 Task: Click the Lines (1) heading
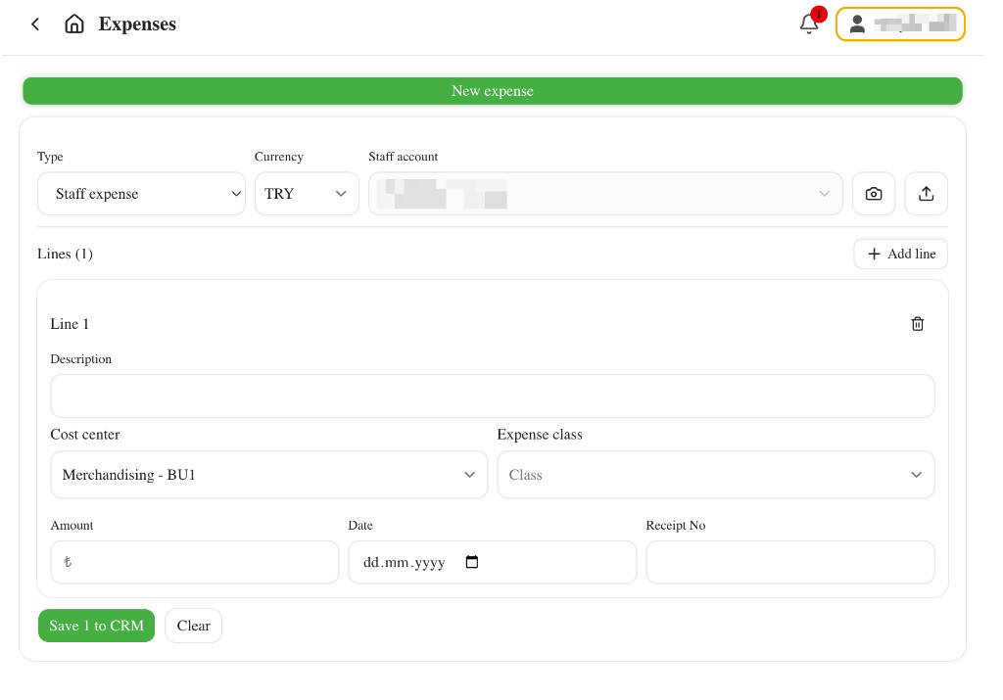[x=66, y=254]
